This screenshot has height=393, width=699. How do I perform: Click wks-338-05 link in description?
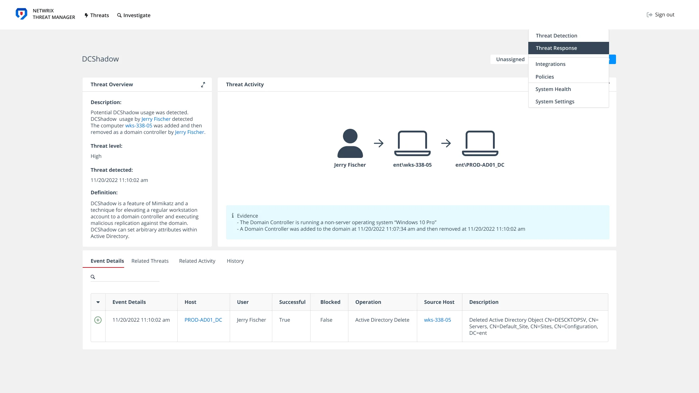click(x=139, y=126)
